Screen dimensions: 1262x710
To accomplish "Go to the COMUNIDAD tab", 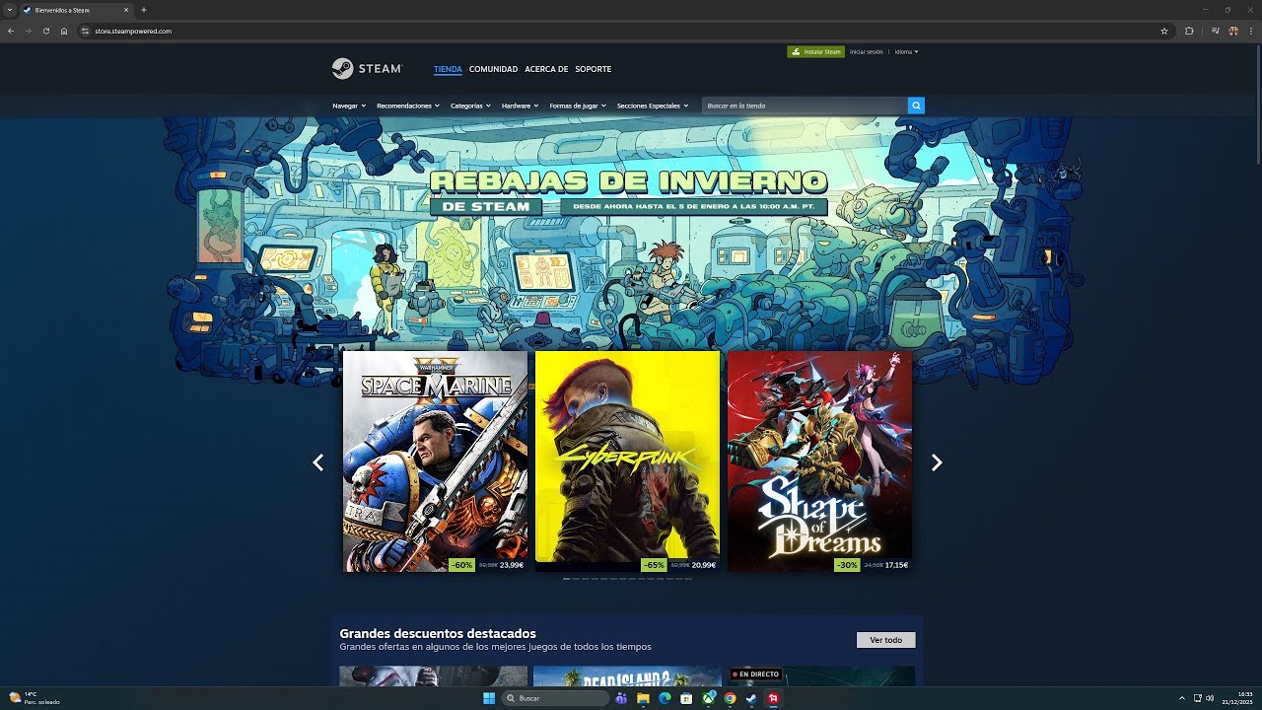I will (x=493, y=69).
